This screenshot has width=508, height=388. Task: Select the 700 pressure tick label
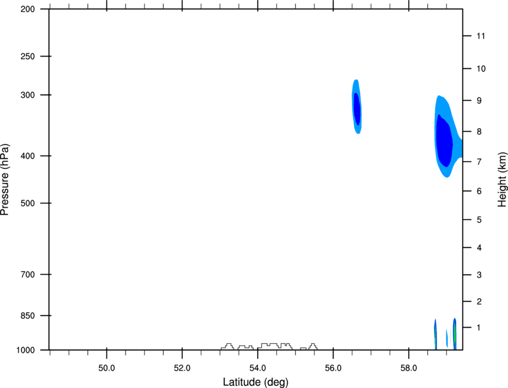click(x=27, y=275)
